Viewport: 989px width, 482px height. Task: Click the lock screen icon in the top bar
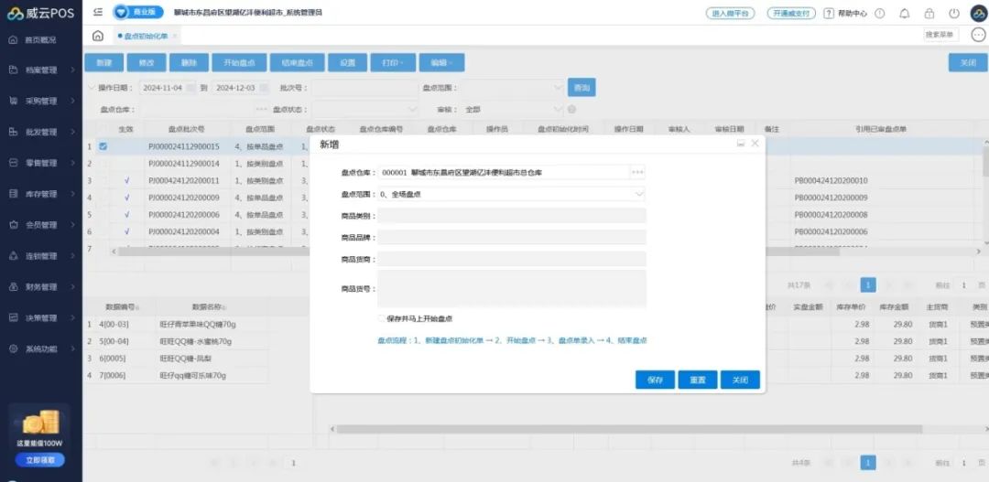(x=929, y=14)
